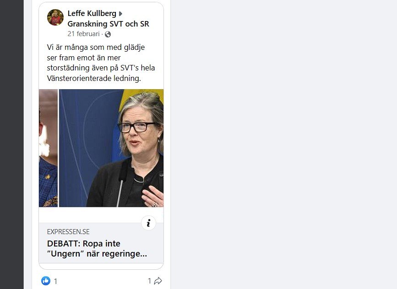Show who reacted via the count beside thumbs-up

click(56, 281)
